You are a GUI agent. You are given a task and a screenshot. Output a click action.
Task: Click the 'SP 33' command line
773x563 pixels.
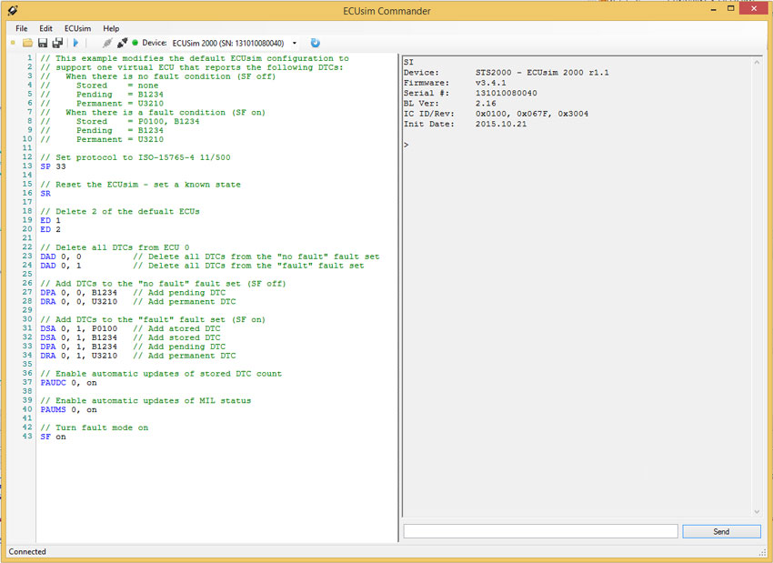click(53, 166)
